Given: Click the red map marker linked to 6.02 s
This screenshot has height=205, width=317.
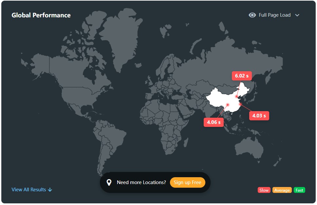Looking at the screenshot, I should [236, 96].
